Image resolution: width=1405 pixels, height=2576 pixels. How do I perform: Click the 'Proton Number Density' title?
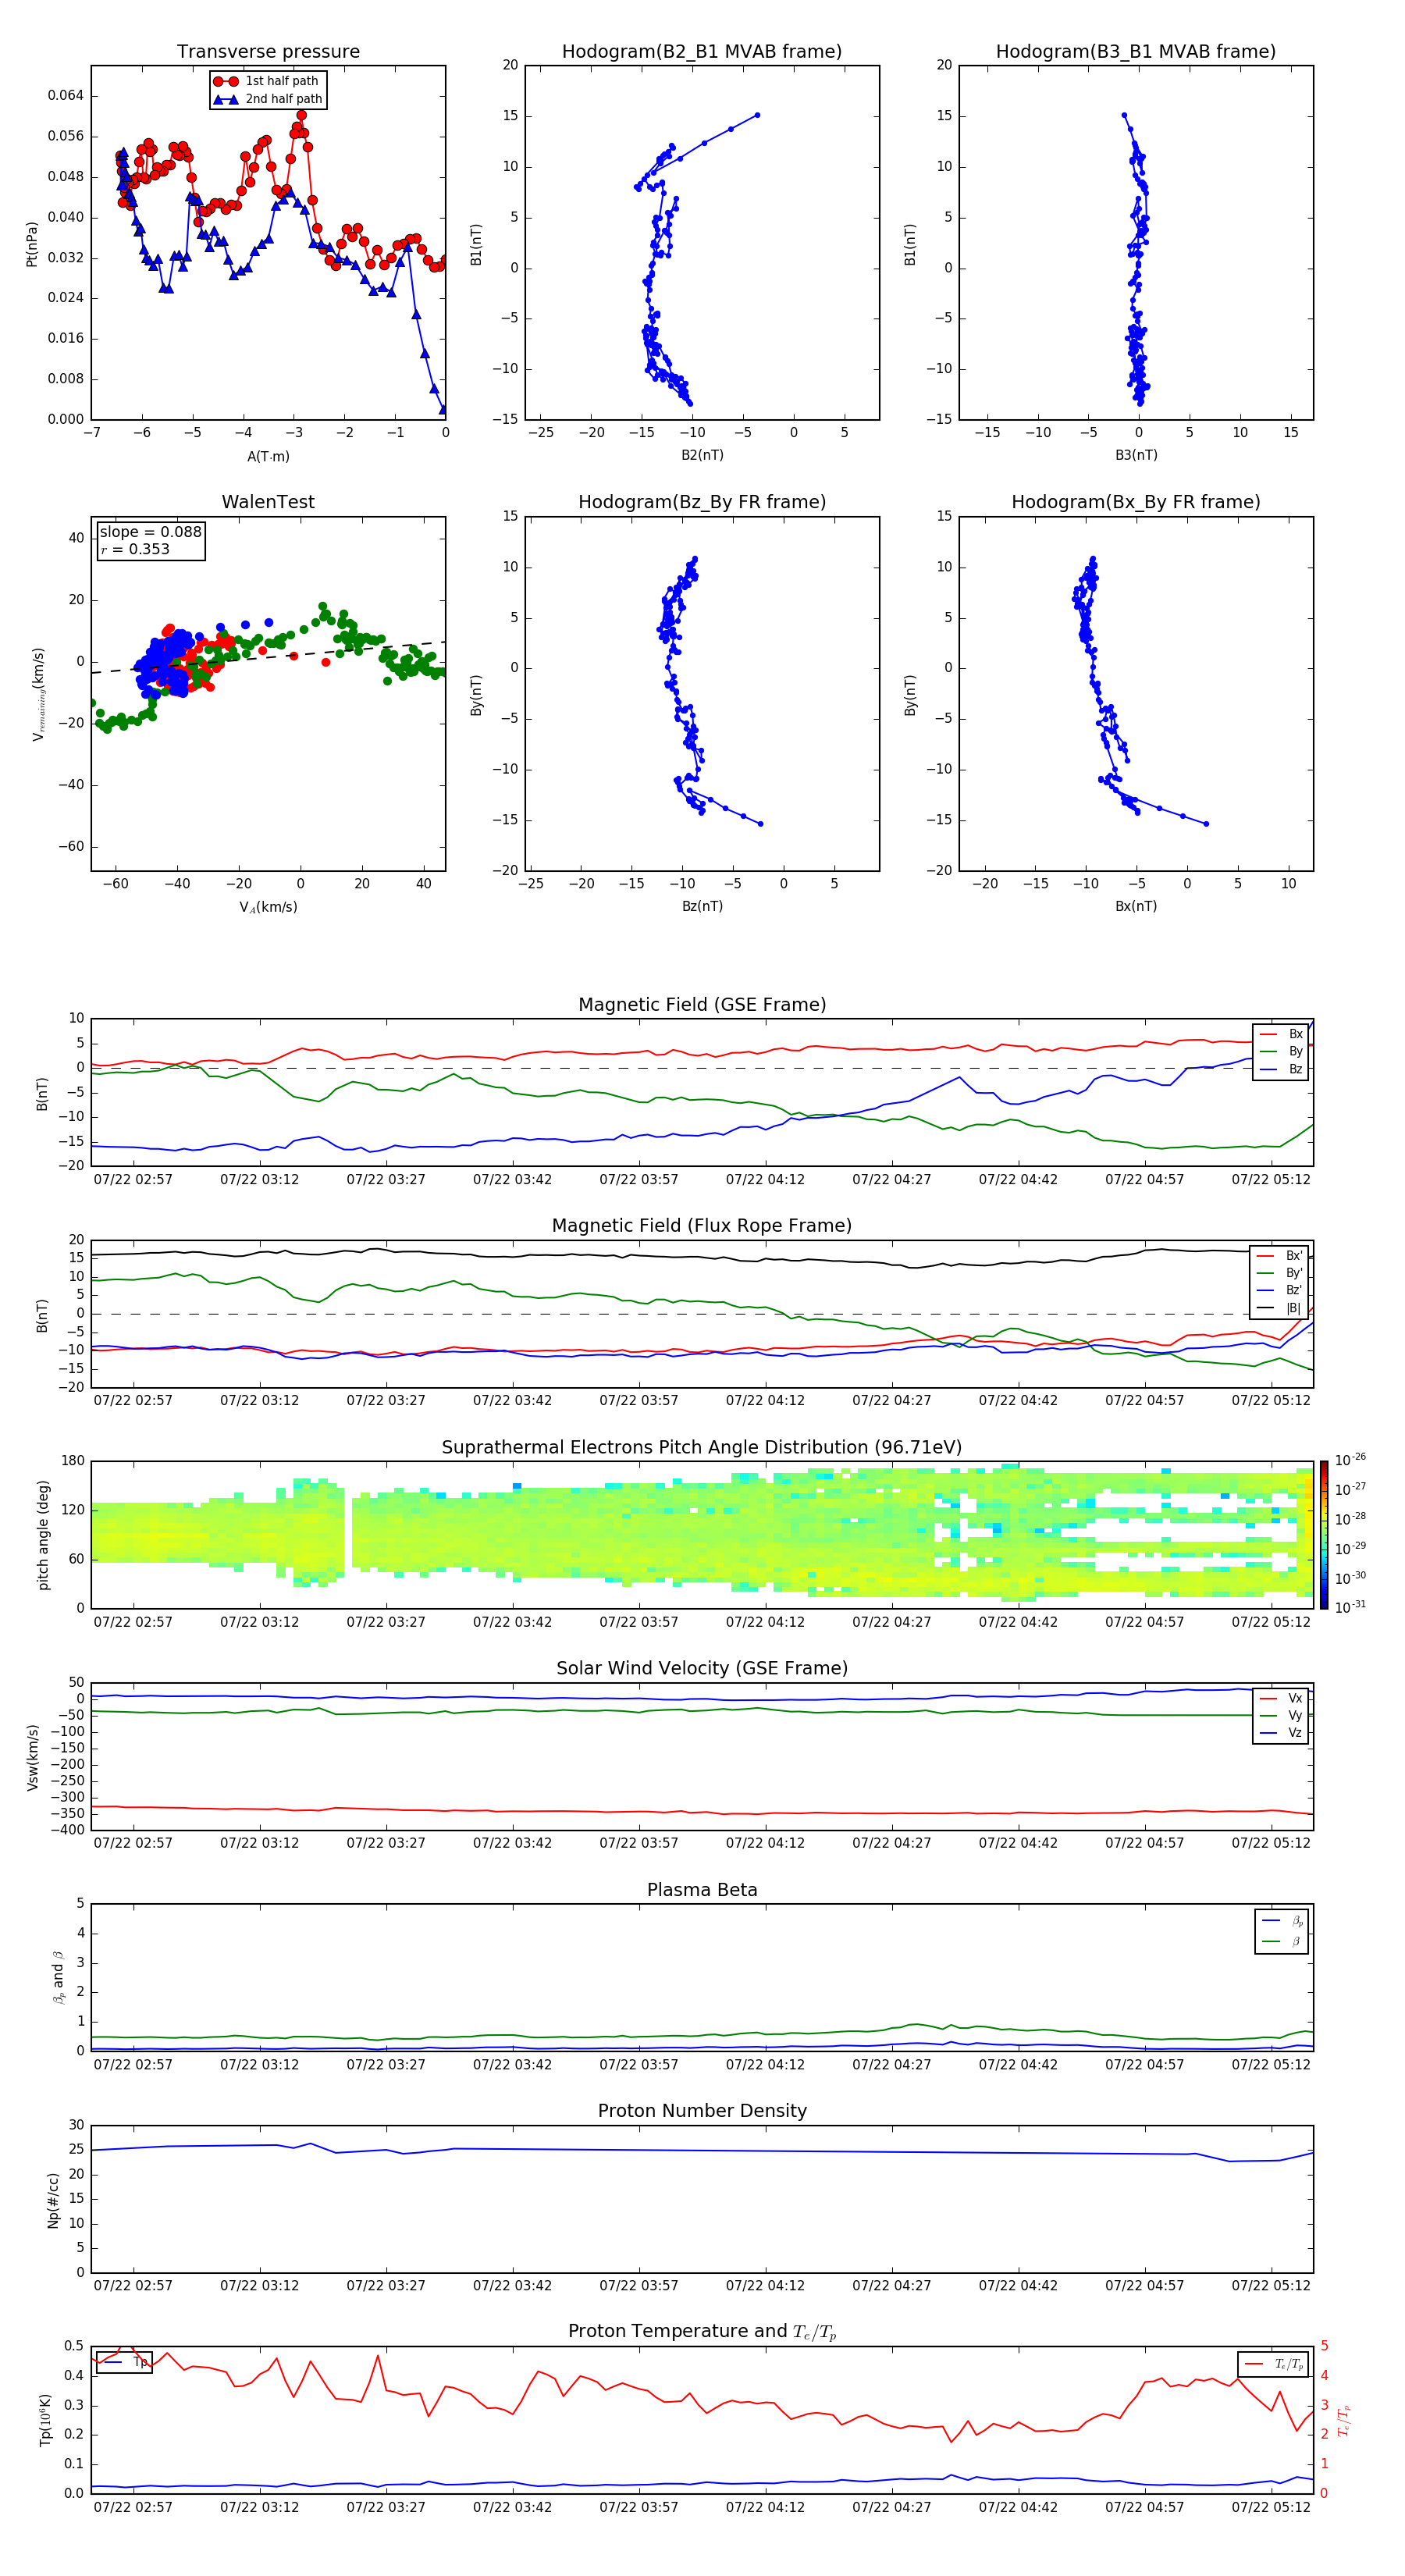(x=702, y=2111)
